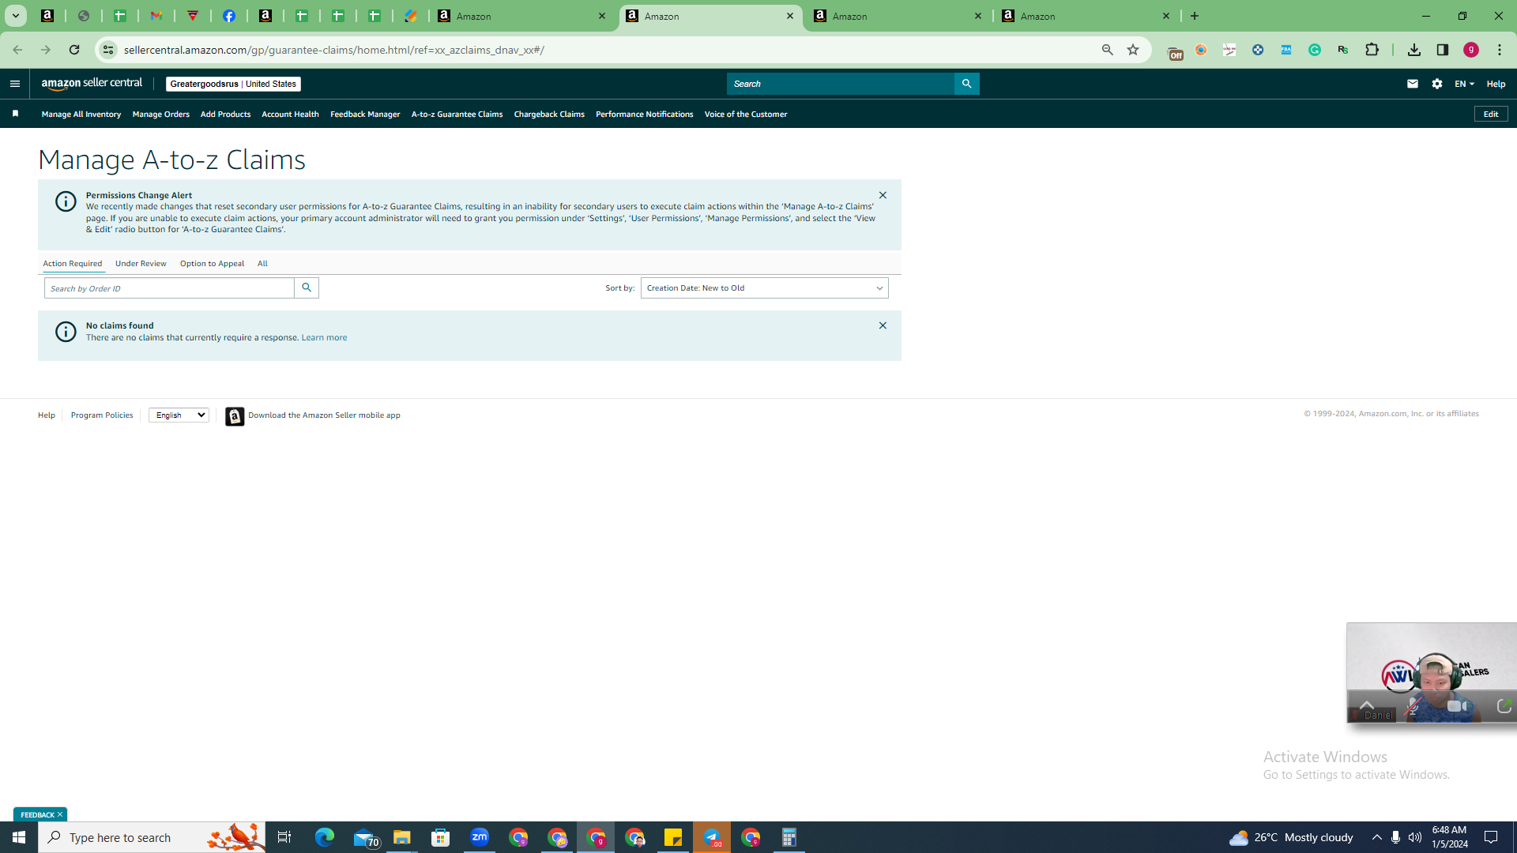
Task: Toggle the microphone in the Zoom video overlay
Action: tap(1413, 707)
